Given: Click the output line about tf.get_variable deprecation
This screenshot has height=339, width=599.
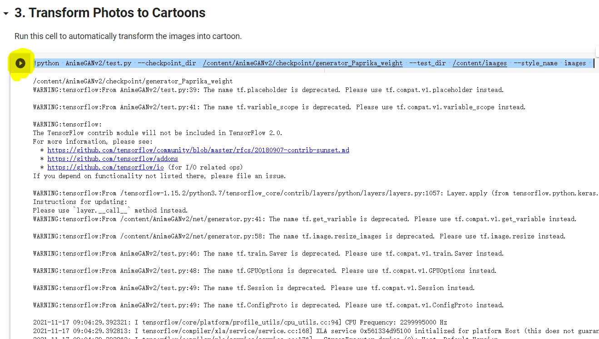Looking at the screenshot, I should pyautogui.click(x=305, y=219).
